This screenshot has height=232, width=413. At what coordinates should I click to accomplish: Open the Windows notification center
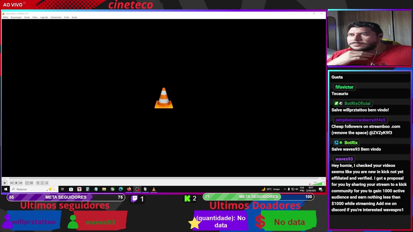(320, 189)
